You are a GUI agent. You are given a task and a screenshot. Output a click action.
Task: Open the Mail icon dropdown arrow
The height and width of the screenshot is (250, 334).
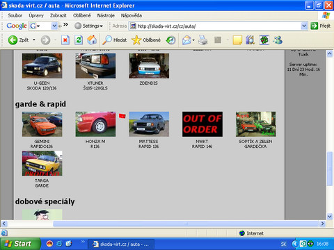coord(193,40)
